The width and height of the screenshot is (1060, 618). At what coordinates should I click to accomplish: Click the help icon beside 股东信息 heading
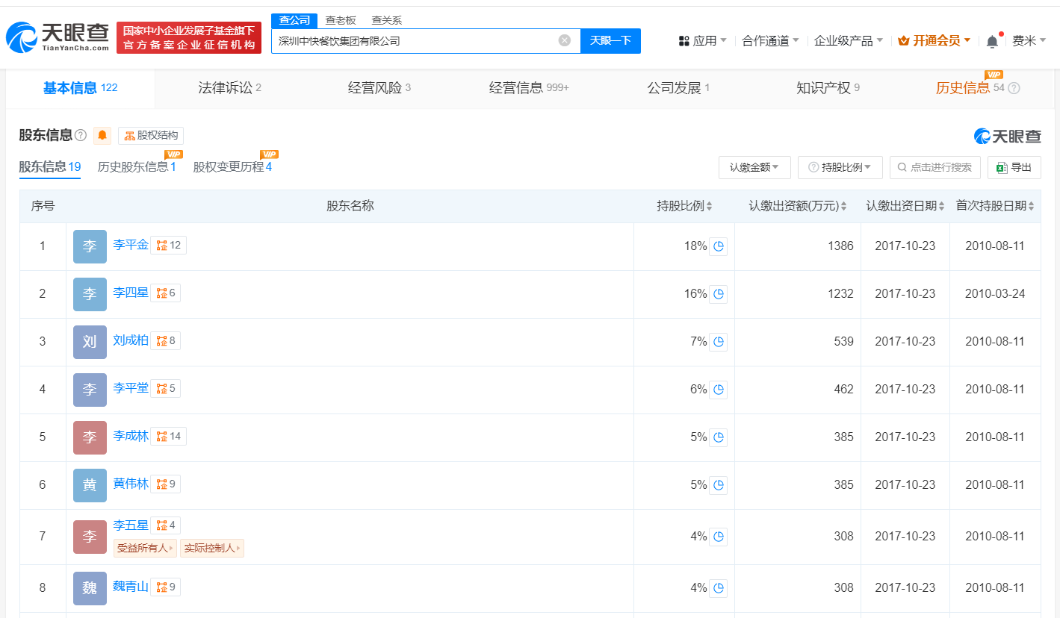point(81,135)
